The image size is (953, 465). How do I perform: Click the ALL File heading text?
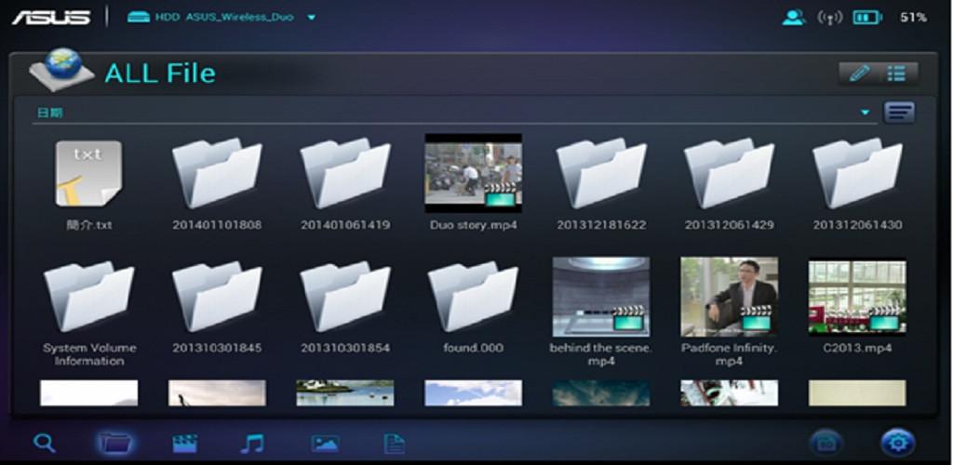tap(160, 73)
